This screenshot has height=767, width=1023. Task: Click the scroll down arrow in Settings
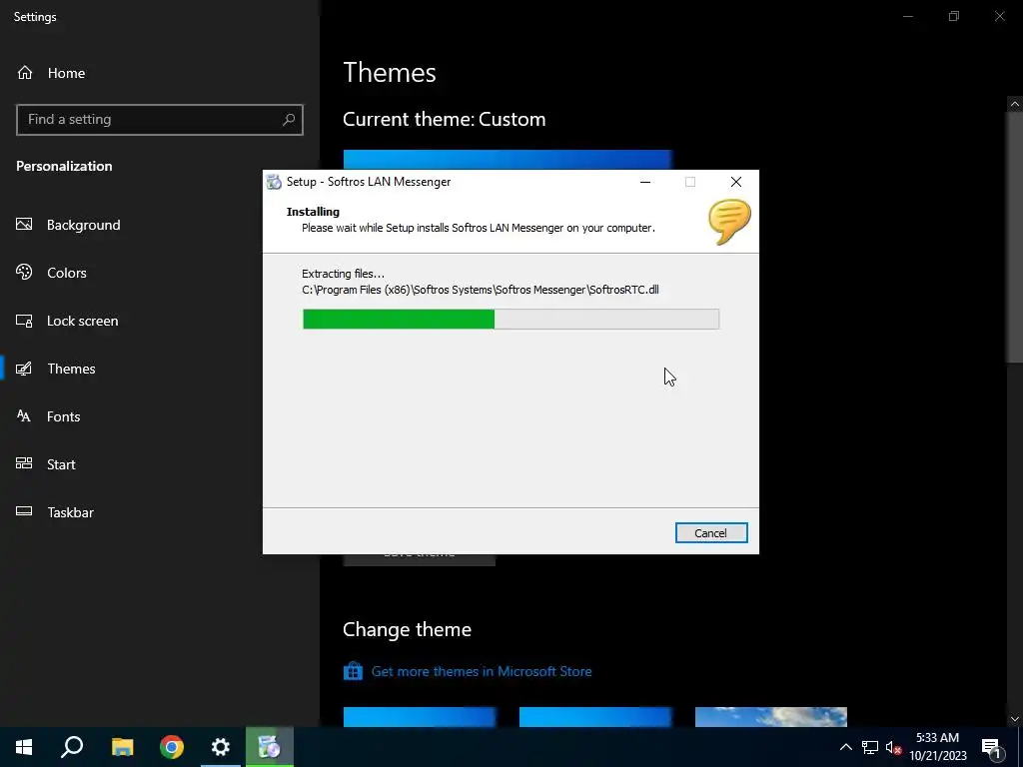[x=1015, y=719]
